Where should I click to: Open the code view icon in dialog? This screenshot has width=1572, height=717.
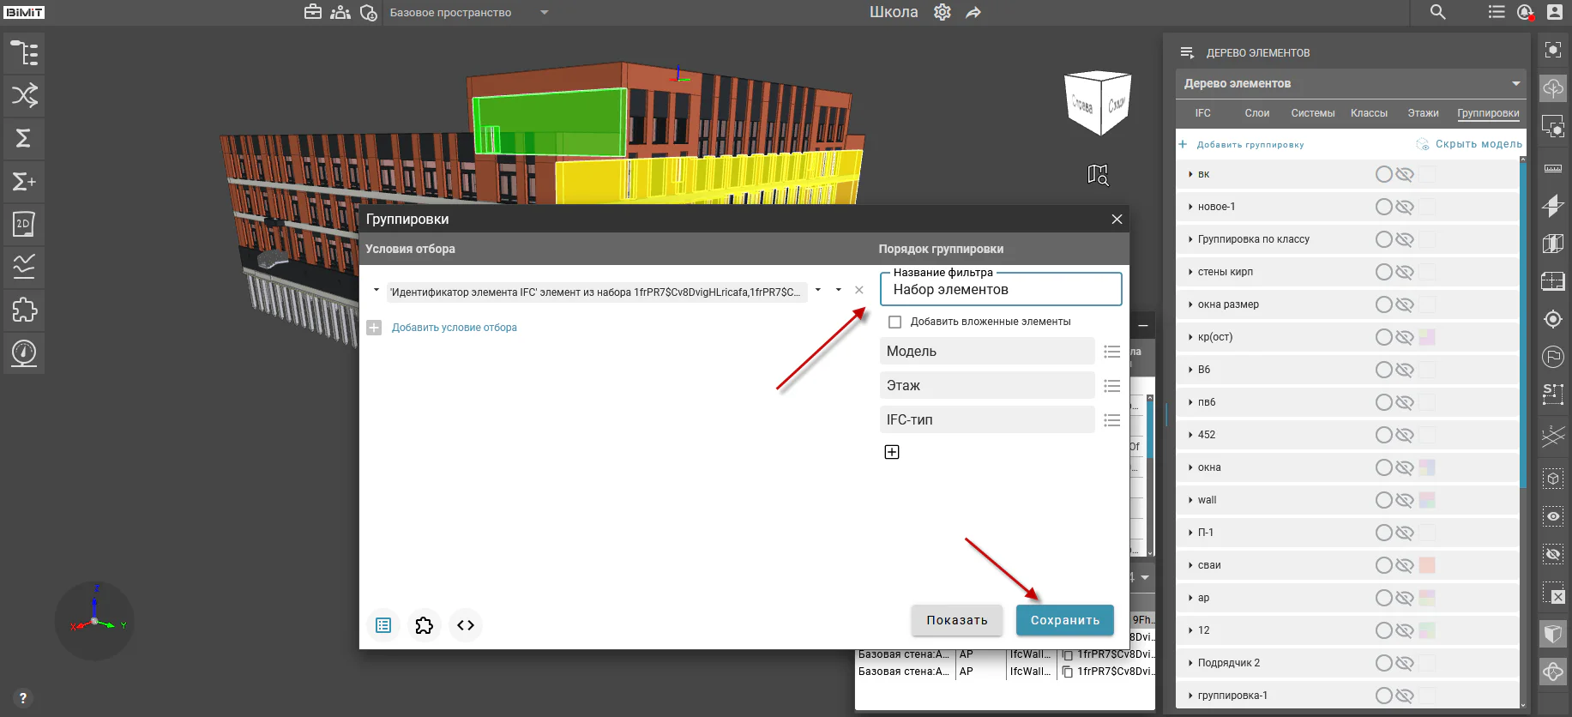[x=466, y=625]
